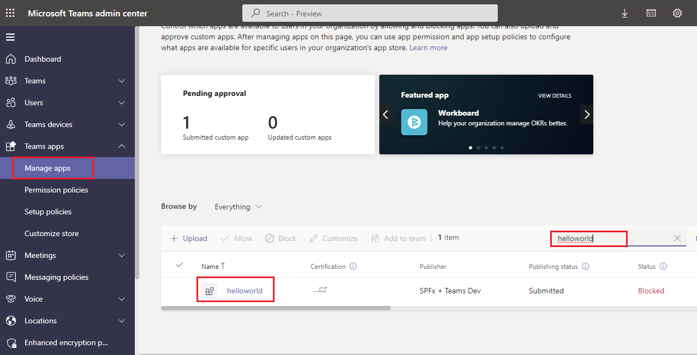Click the Upload button
The width and height of the screenshot is (697, 355).
189,238
